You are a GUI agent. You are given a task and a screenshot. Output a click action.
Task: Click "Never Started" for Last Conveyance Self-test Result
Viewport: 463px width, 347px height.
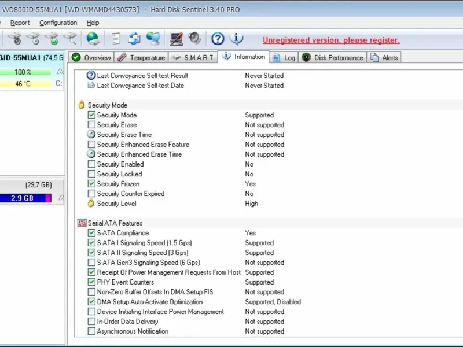pos(264,76)
